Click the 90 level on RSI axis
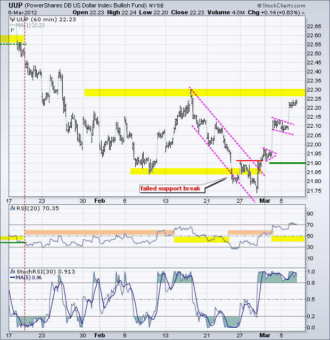This screenshot has height=340, width=330. [310, 213]
